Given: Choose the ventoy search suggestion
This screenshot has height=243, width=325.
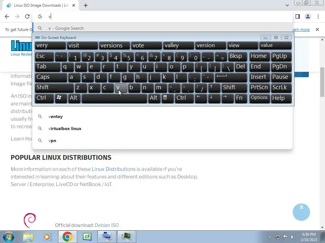Looking at the screenshot, I should coord(162,116).
